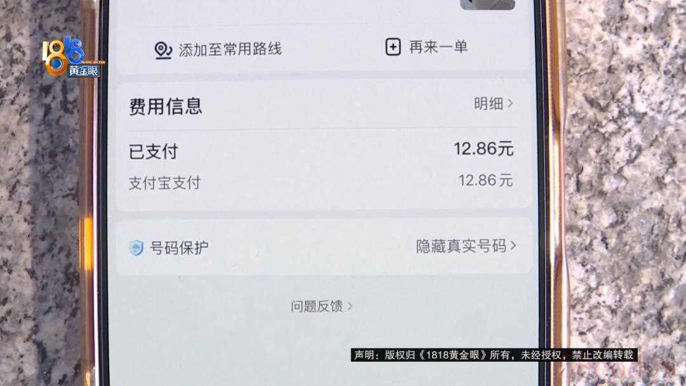
Task: Click the chevron beside 问题反馈
Action: [350, 307]
